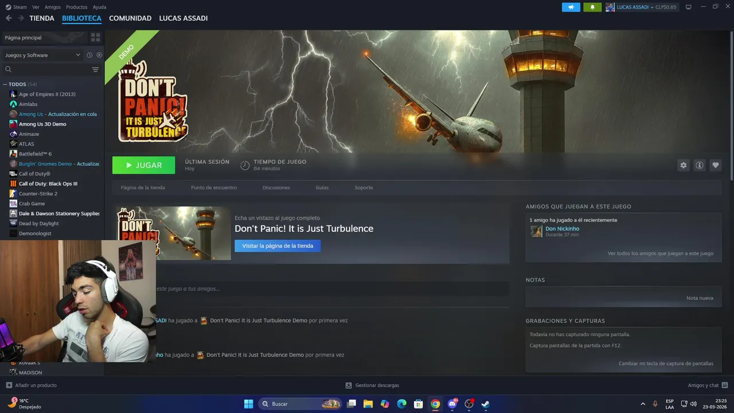Screen dimensions: 734x413
Task: Click the Battlefield 6 game icon
Action: pyautogui.click(x=13, y=154)
